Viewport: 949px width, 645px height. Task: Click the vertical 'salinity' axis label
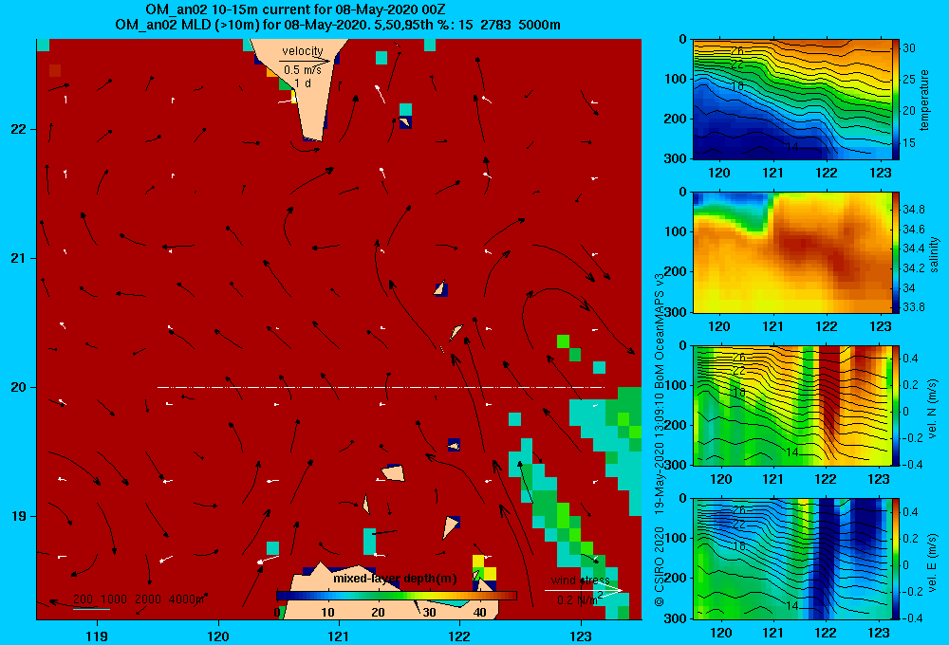934,254
